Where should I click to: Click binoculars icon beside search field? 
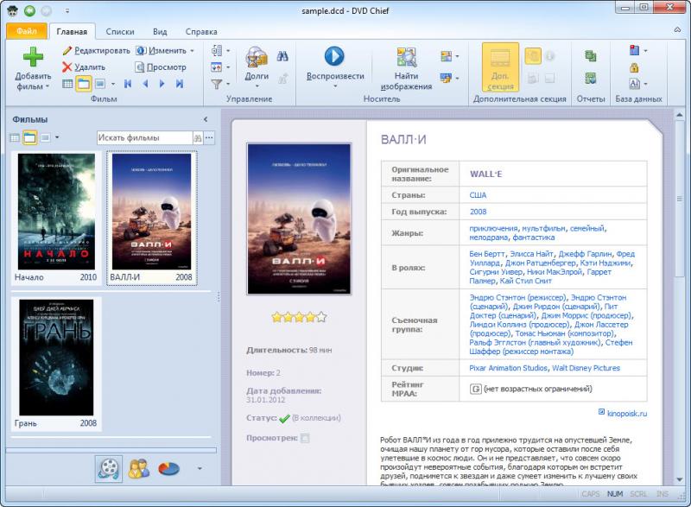tap(198, 138)
